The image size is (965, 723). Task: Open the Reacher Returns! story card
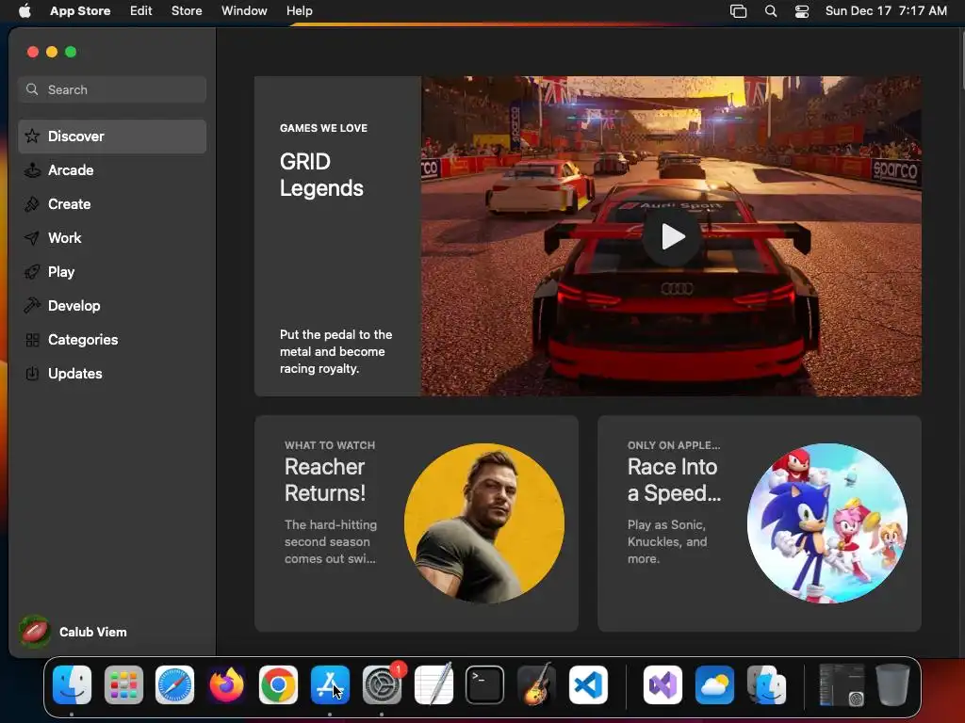tap(416, 523)
